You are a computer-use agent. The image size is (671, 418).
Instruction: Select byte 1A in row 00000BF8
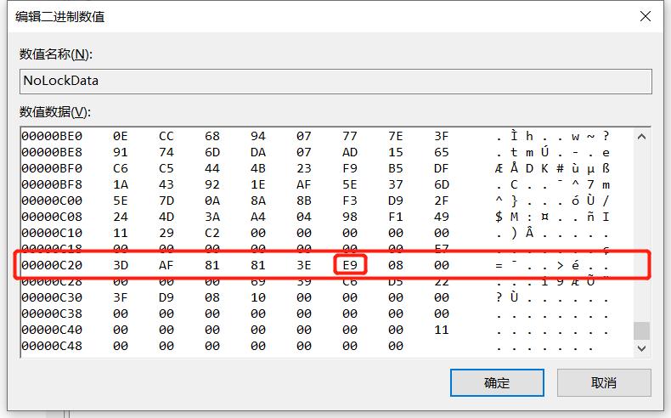click(121, 184)
